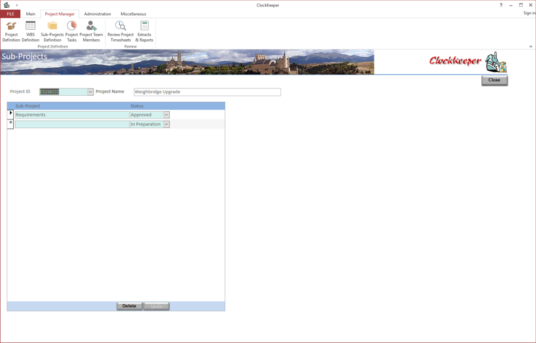Viewport: 536px width, 343px height.
Task: Select the Requirements row record selector
Action: pyautogui.click(x=11, y=115)
